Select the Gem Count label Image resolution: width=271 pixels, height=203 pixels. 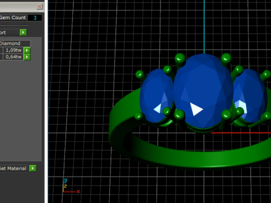[x=13, y=17]
